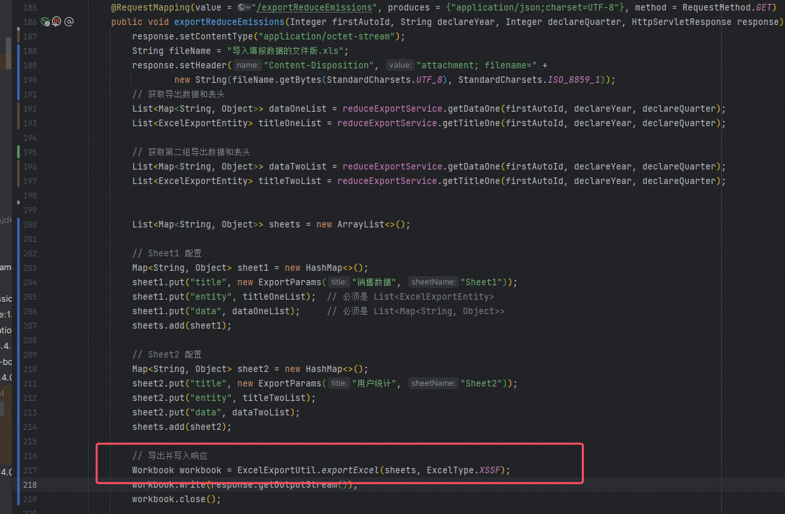Click the 'title:' hint before "用户统计"
The width and height of the screenshot is (785, 514).
click(339, 383)
